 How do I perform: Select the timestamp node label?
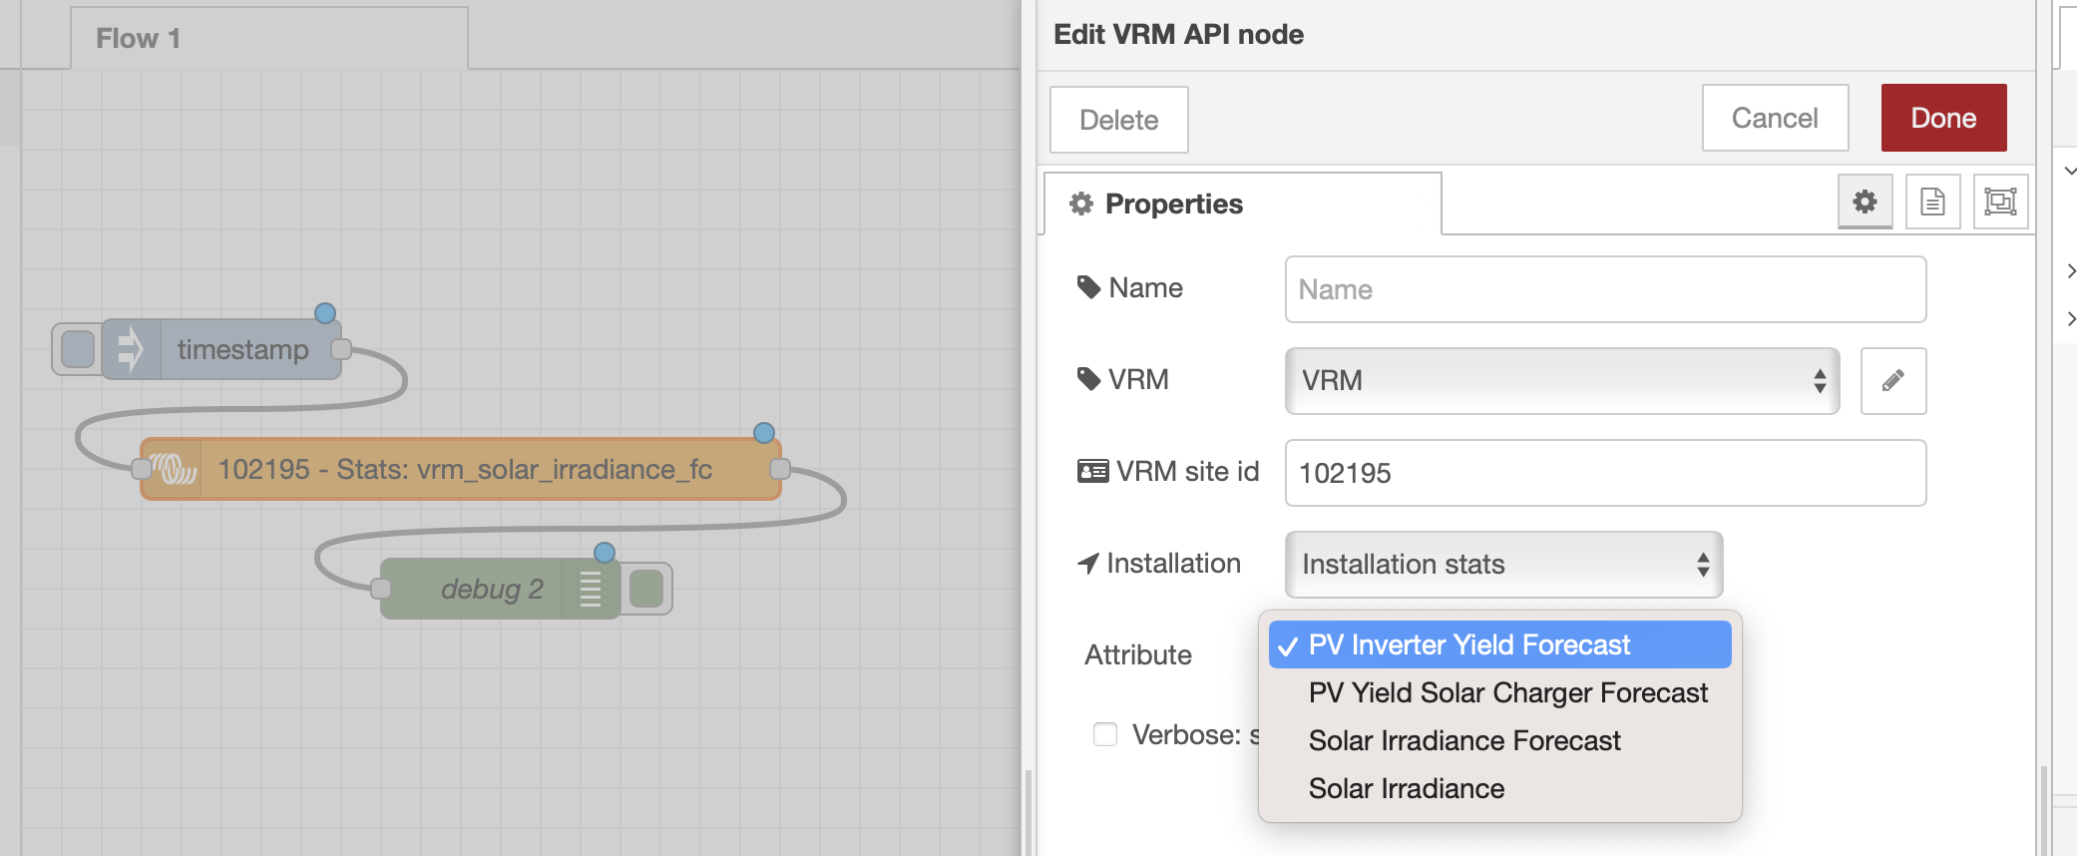[242, 349]
